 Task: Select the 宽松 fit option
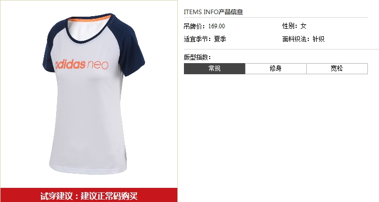click(x=337, y=69)
